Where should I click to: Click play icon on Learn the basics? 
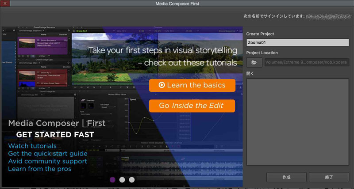pos(162,85)
